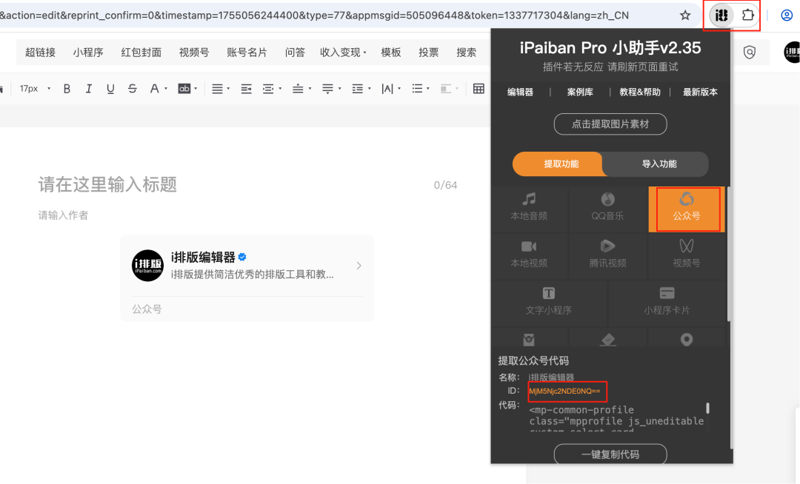The height and width of the screenshot is (484, 800).
Task: Open the spacing after paragraph dropdown
Action: (331, 89)
